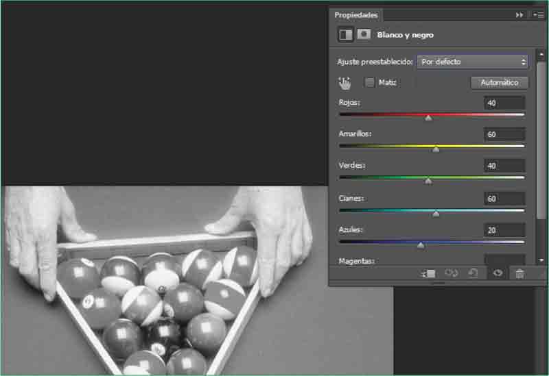Image resolution: width=549 pixels, height=376 pixels.
Task: Click the on-image adjustment hand tool
Action: tap(344, 83)
